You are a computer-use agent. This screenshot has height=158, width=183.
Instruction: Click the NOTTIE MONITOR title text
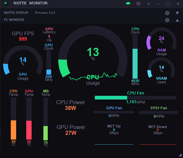point(31,3)
